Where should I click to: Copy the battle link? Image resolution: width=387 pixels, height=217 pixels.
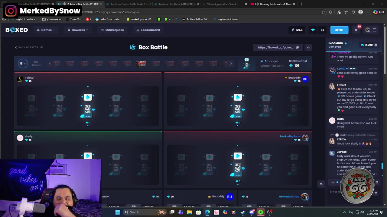coord(298,47)
